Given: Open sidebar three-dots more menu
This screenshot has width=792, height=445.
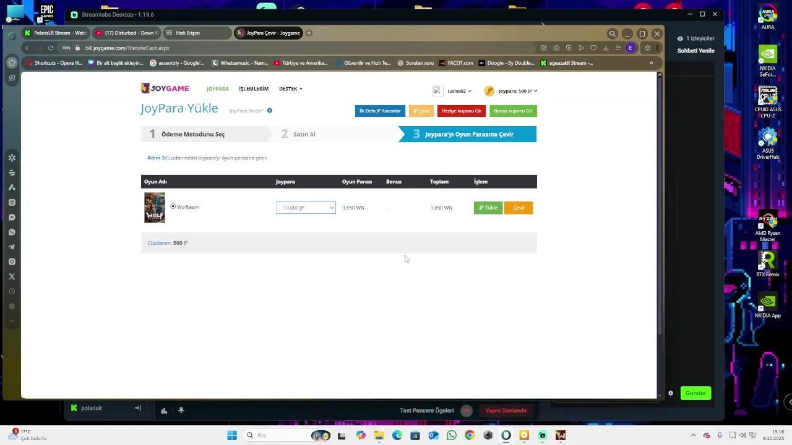Looking at the screenshot, I should 12,321.
